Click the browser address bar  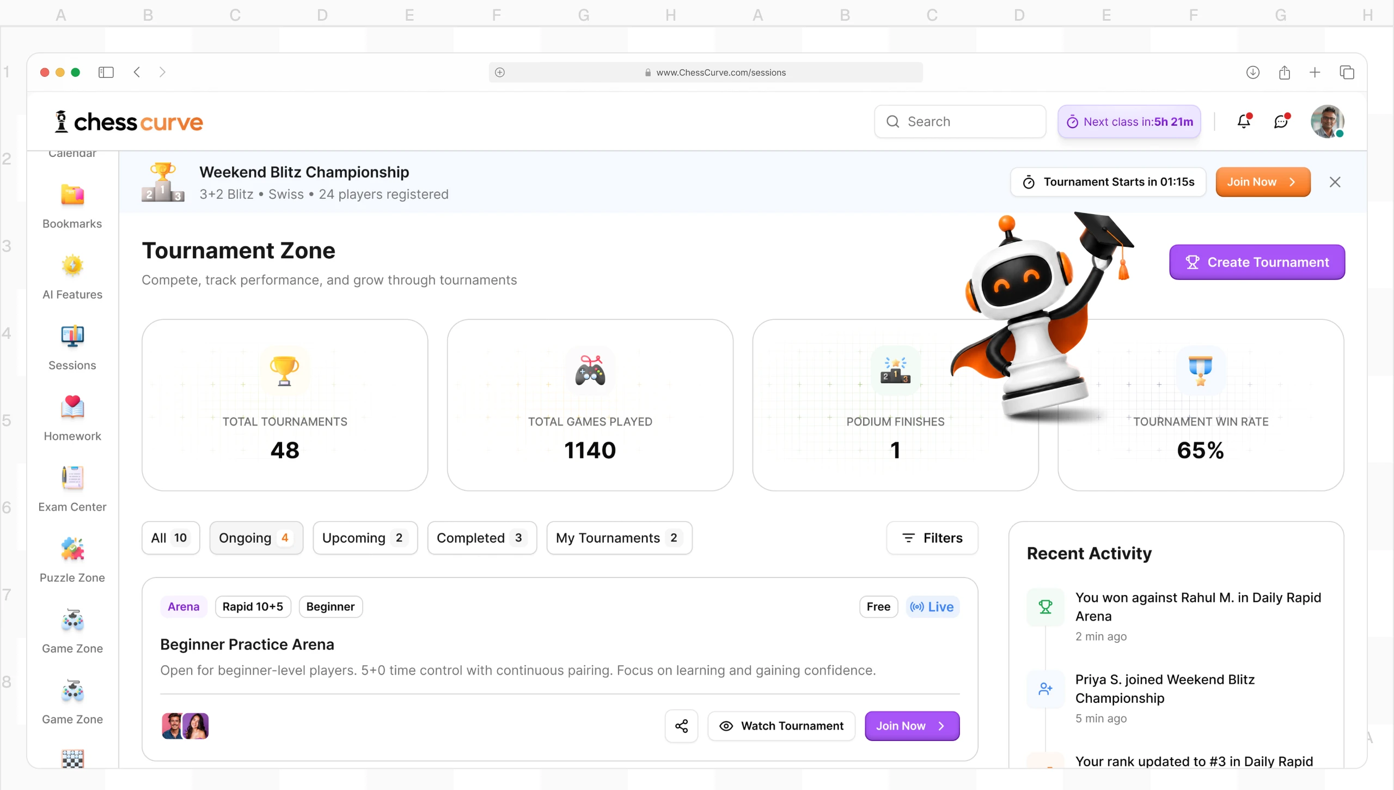pyautogui.click(x=706, y=72)
